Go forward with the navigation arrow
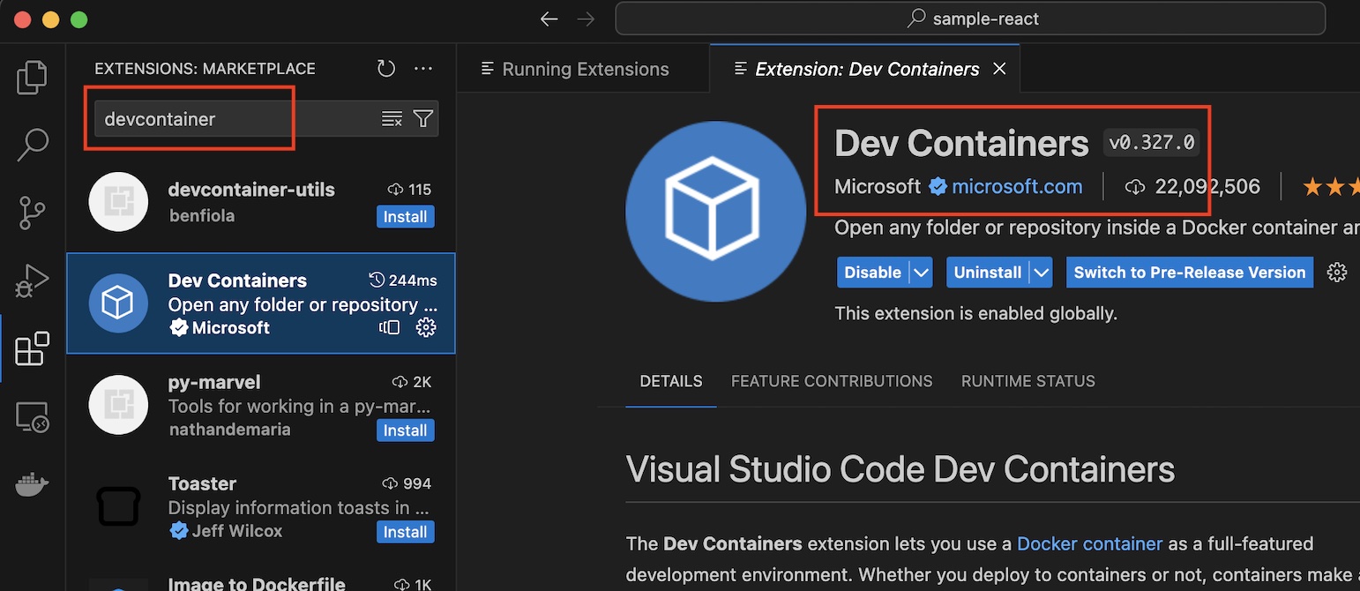 585,19
